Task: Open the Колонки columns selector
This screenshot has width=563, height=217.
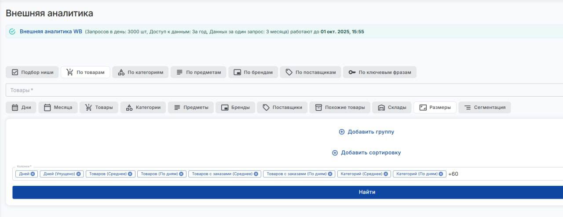Action: click(x=506, y=174)
